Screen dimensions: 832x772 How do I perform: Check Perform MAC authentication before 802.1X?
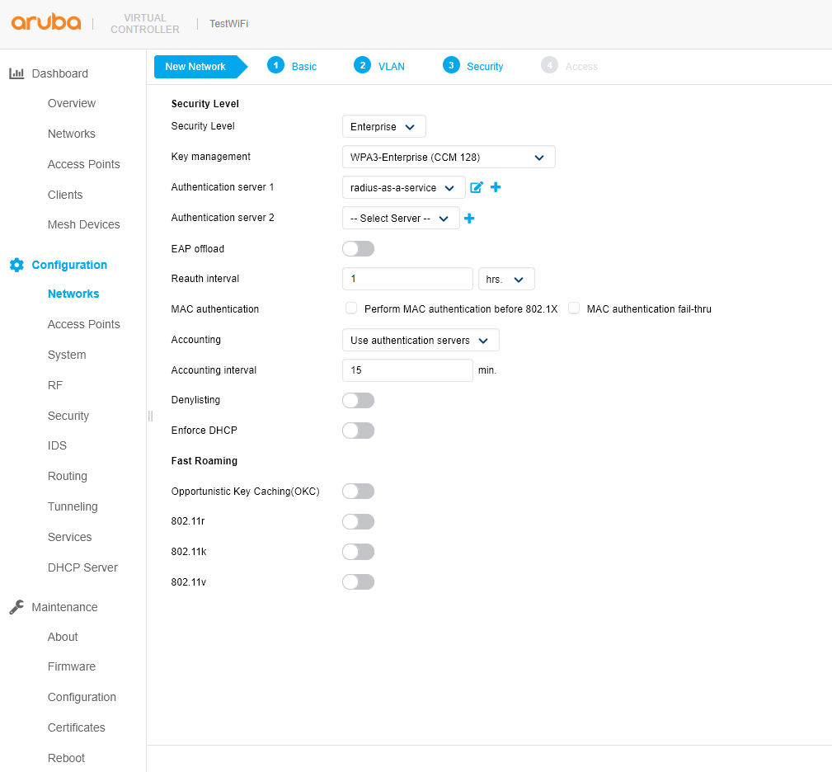(x=351, y=308)
